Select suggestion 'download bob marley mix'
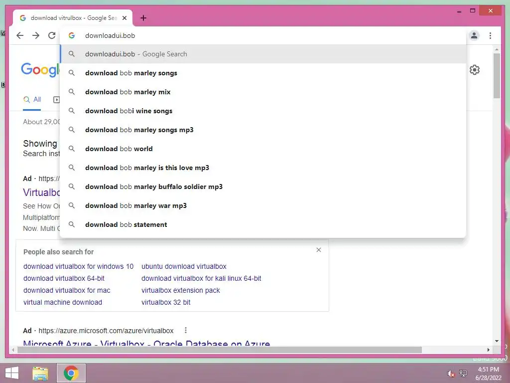The height and width of the screenshot is (383, 510). click(x=263, y=92)
